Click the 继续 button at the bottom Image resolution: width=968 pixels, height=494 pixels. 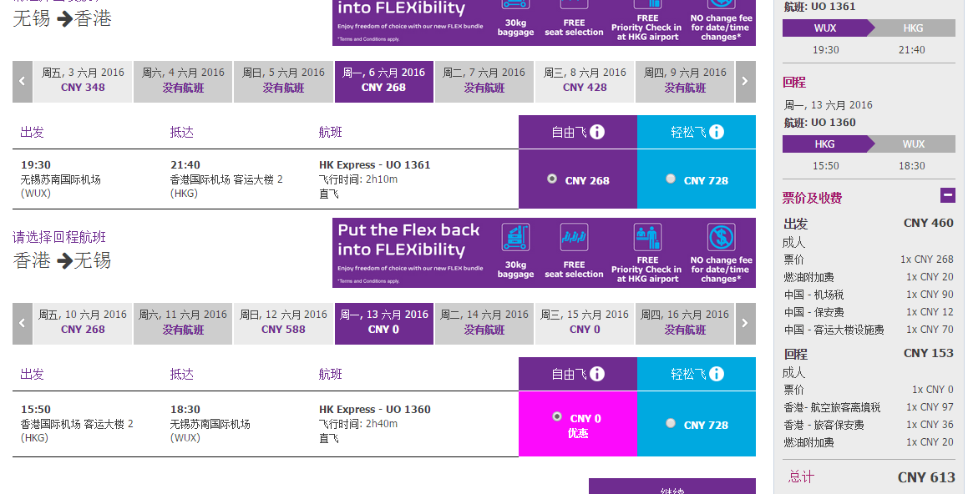click(x=672, y=486)
